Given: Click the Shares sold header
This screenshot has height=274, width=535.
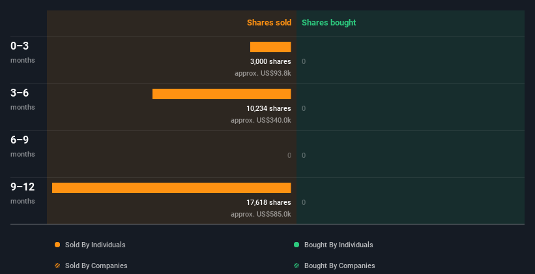Looking at the screenshot, I should tap(269, 23).
